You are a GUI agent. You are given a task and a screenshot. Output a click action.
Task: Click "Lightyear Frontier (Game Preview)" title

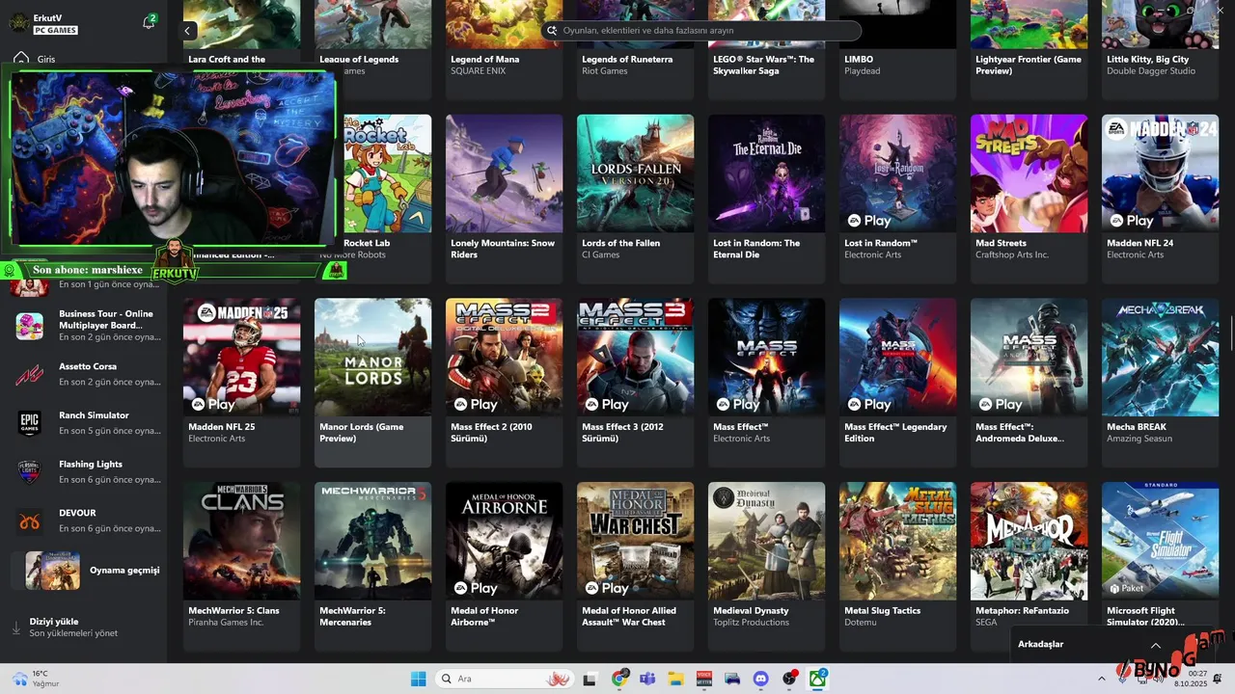point(1029,66)
